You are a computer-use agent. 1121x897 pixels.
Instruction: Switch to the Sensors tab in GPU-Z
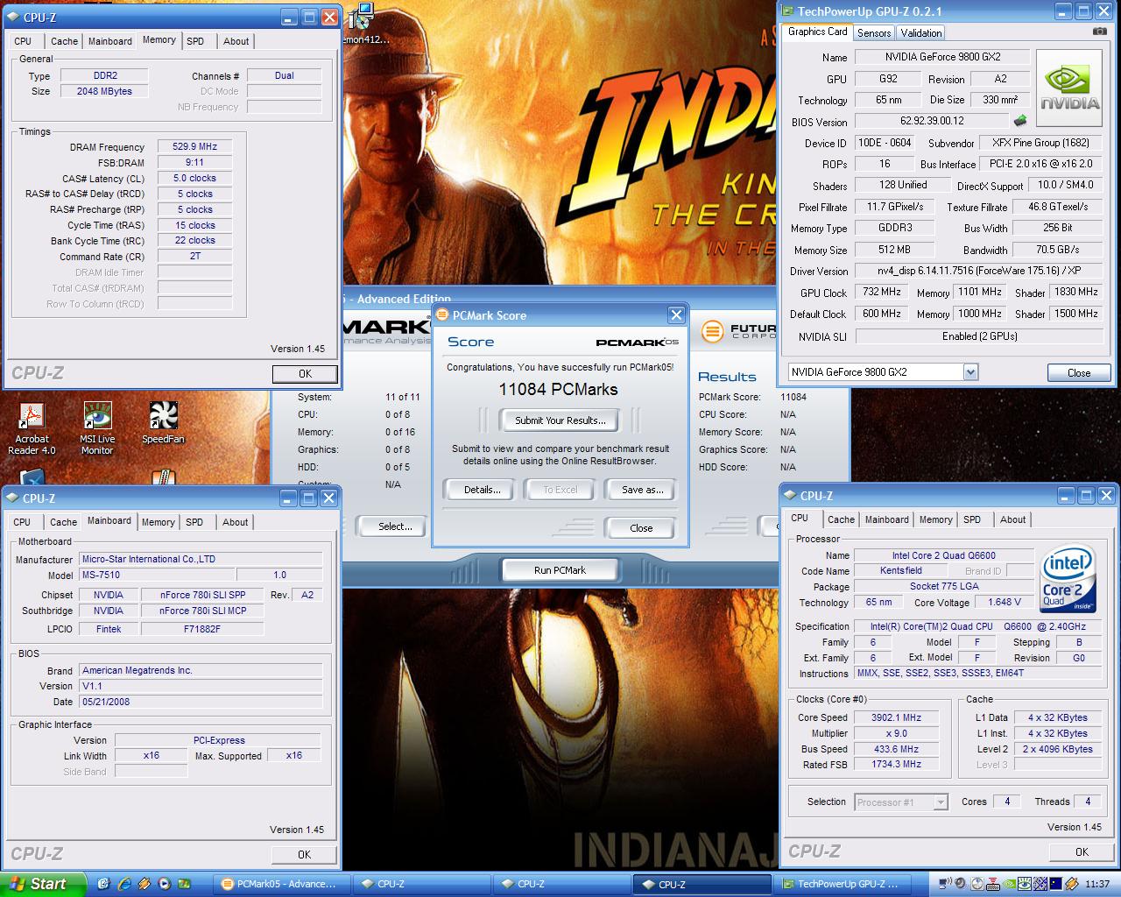tap(874, 33)
